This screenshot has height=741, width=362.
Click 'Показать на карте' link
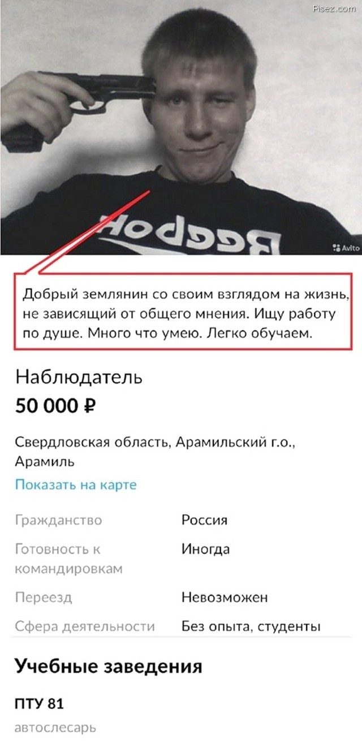point(76,485)
